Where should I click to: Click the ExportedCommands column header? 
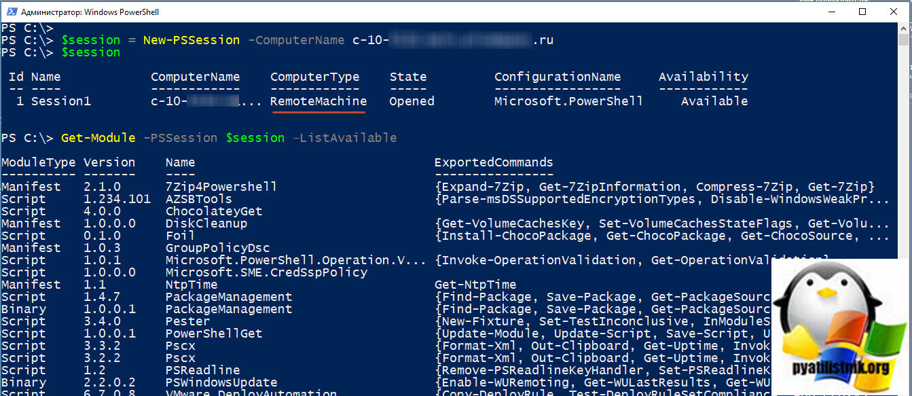[x=494, y=162]
